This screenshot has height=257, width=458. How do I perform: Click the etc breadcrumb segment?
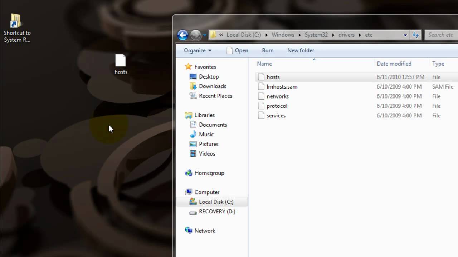pyautogui.click(x=369, y=35)
